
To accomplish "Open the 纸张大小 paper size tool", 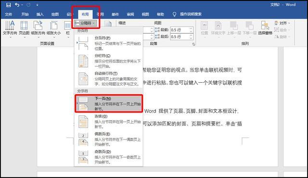I will click(x=54, y=29).
